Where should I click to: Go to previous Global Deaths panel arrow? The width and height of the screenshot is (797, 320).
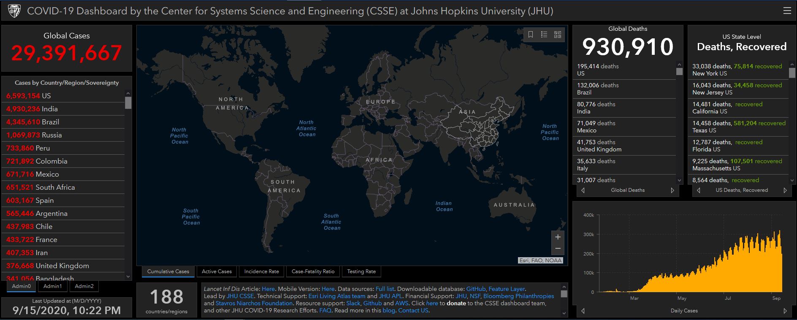[x=583, y=190]
